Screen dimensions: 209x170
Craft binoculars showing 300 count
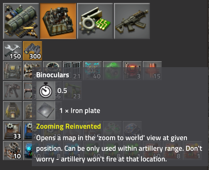[x=33, y=51]
